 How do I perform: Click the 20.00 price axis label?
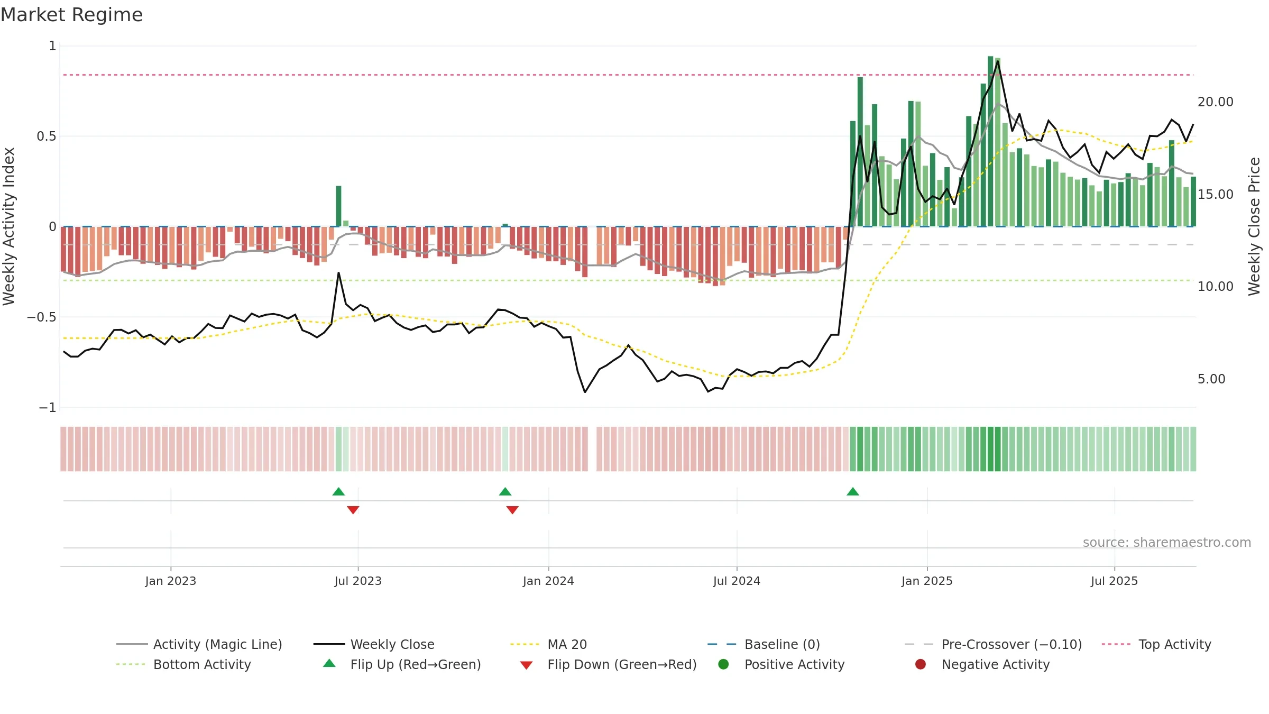click(x=1215, y=102)
